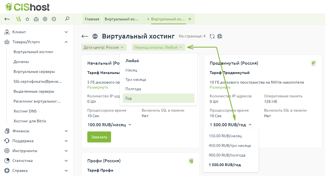Open search with the magnifier icon

point(67,19)
